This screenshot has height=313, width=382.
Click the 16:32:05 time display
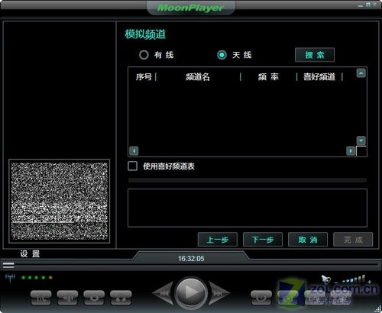click(x=191, y=259)
